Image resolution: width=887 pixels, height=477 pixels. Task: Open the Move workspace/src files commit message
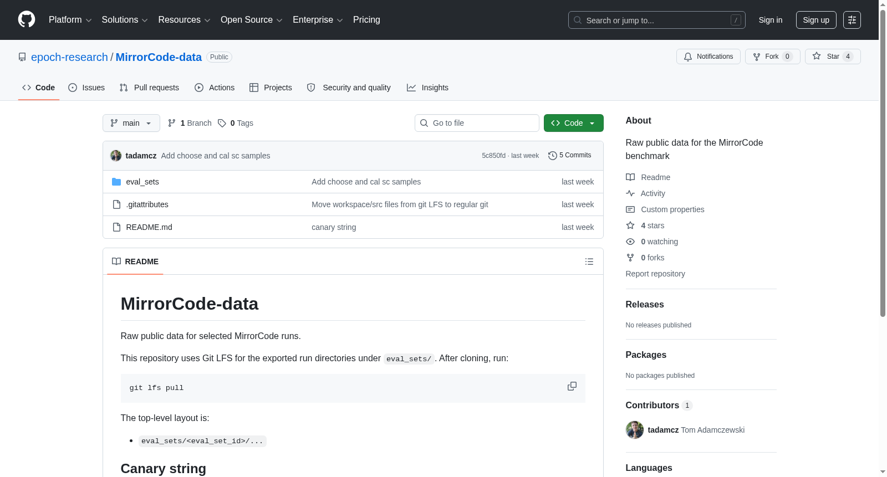point(400,204)
